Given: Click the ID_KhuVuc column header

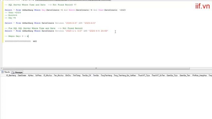Looking at the screenshot, I should point(48,75).
